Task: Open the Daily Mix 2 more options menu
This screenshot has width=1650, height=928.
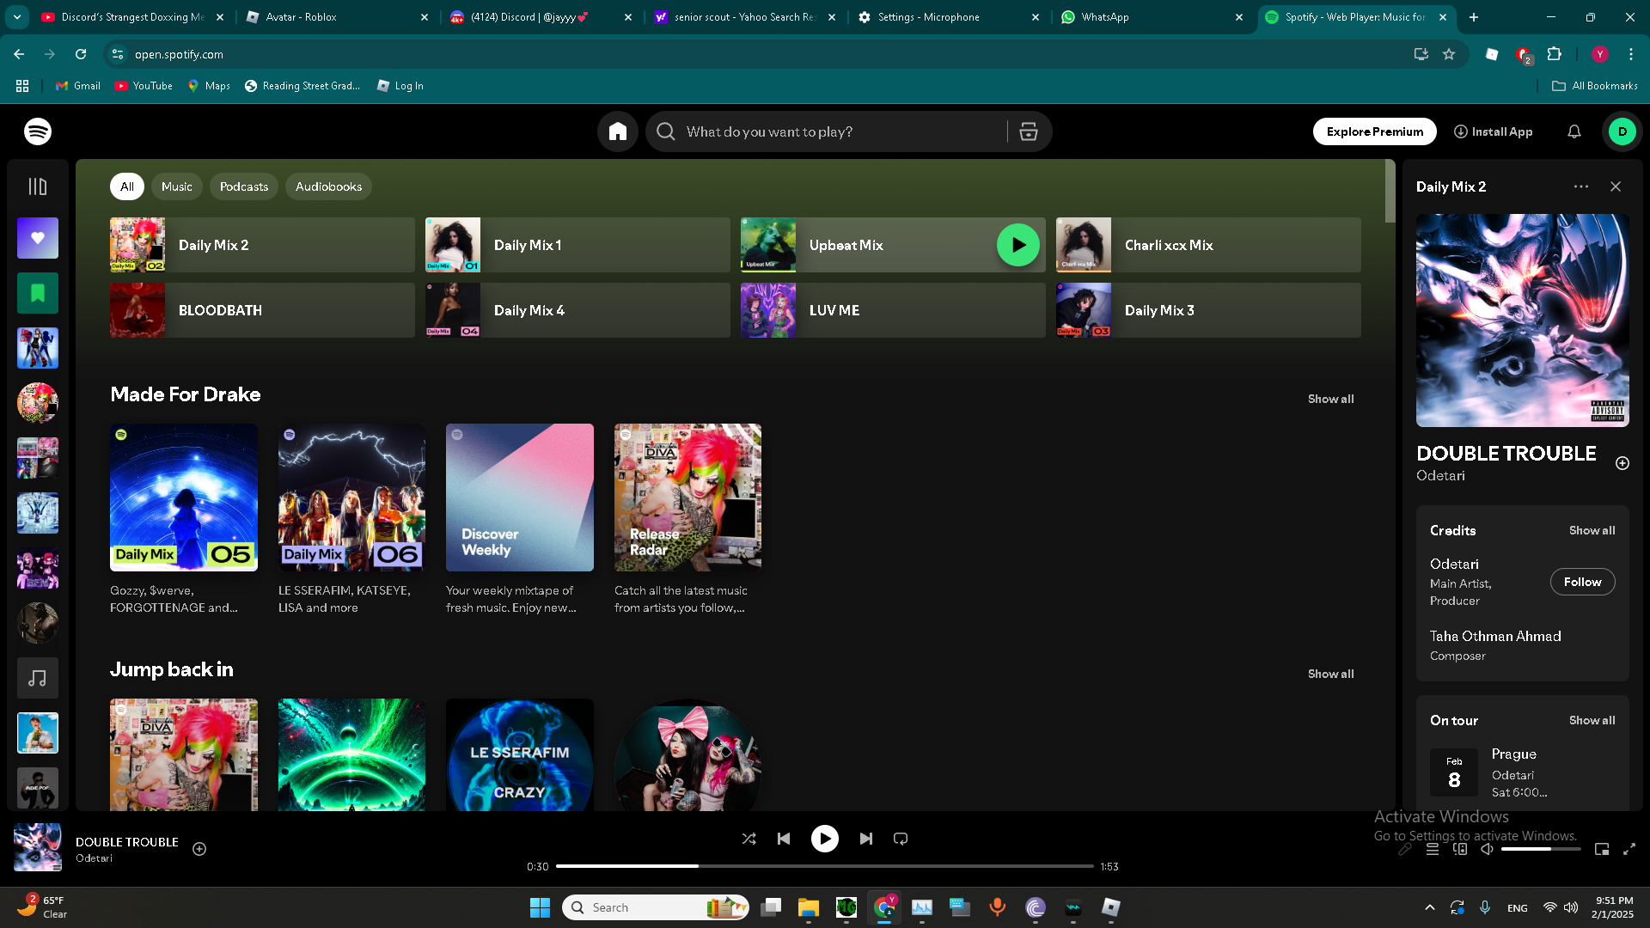Action: point(1580,186)
